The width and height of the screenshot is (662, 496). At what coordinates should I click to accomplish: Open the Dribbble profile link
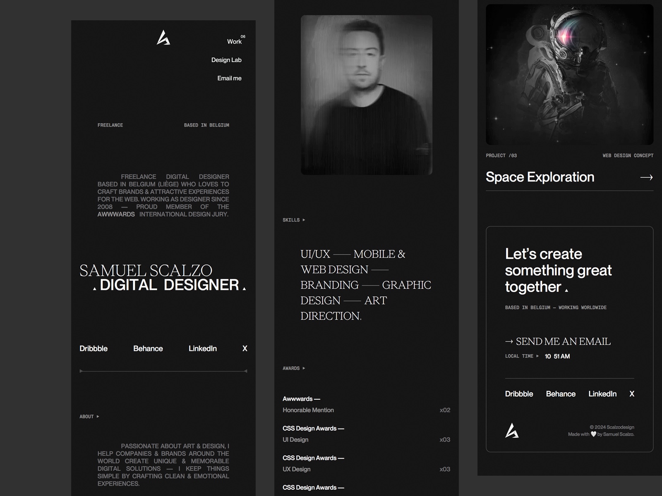coord(93,348)
